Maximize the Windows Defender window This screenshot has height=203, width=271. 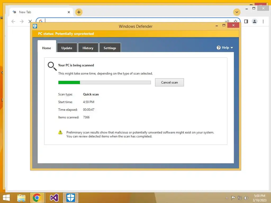point(224,25)
